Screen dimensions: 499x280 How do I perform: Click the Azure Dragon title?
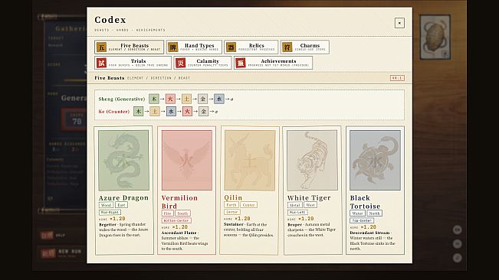(x=123, y=198)
